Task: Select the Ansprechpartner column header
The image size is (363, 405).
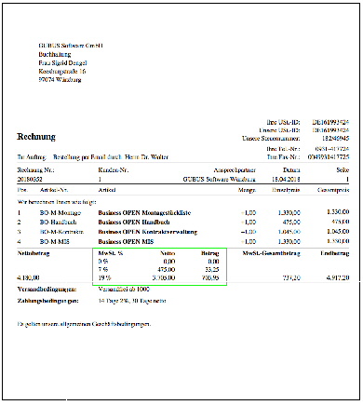Action: pos(235,170)
